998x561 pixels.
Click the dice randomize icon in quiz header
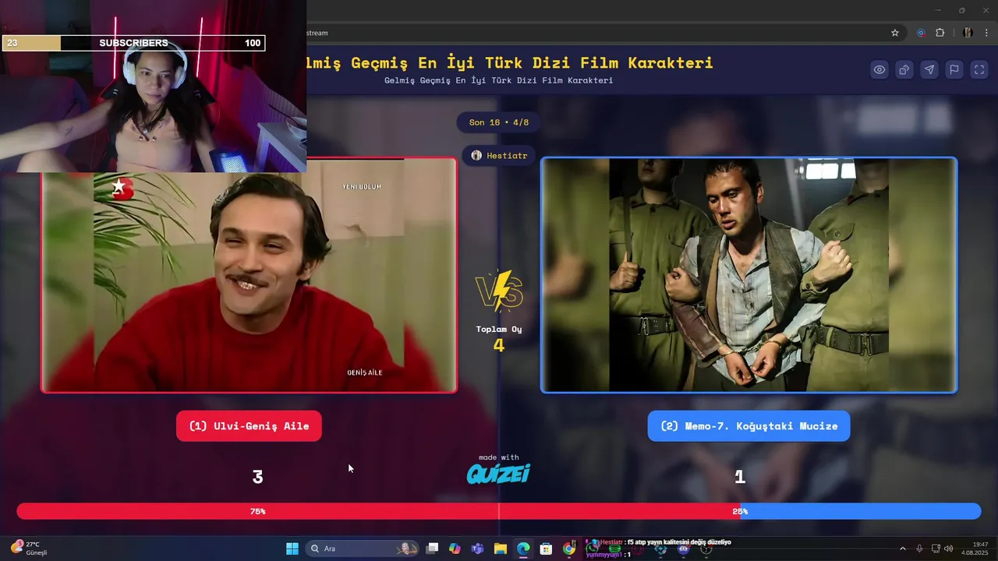(x=904, y=69)
